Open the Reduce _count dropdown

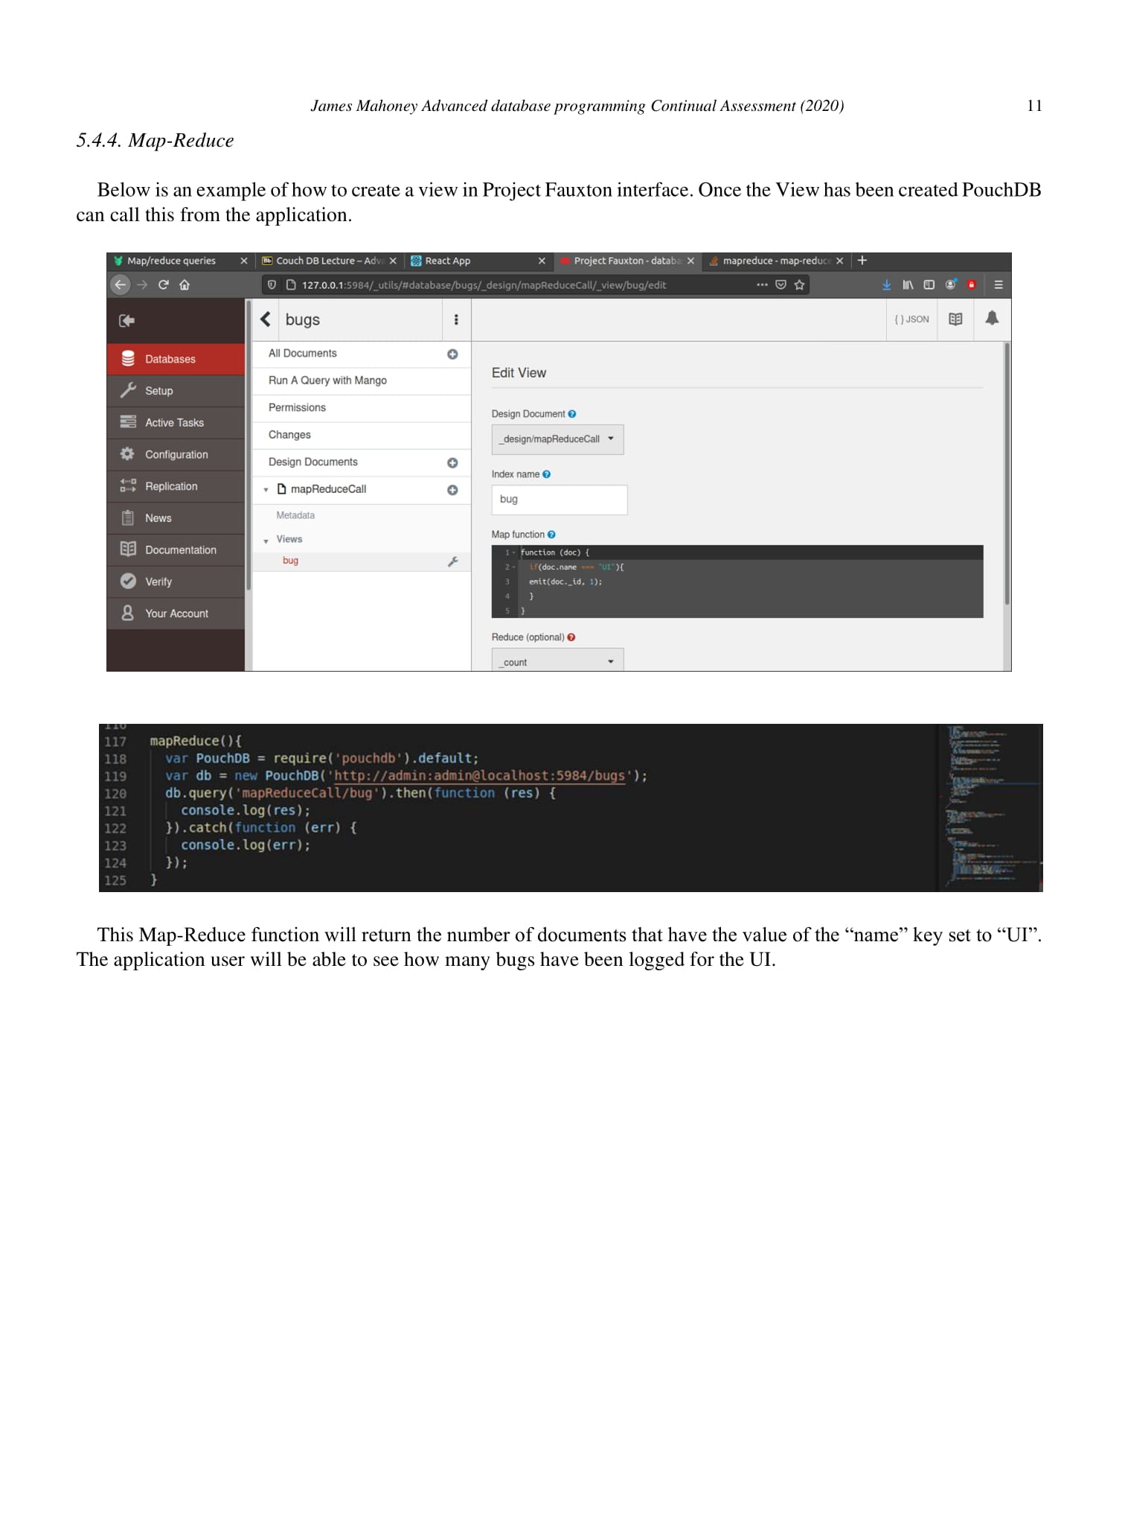(x=557, y=661)
